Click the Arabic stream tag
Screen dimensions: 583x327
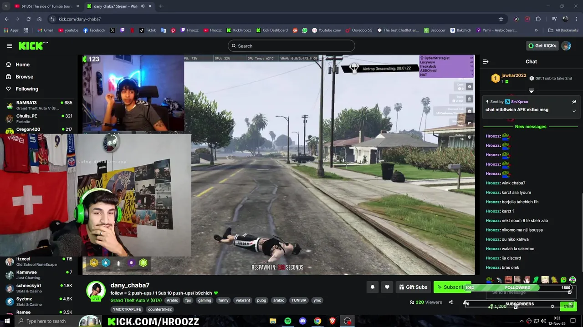coord(172,300)
